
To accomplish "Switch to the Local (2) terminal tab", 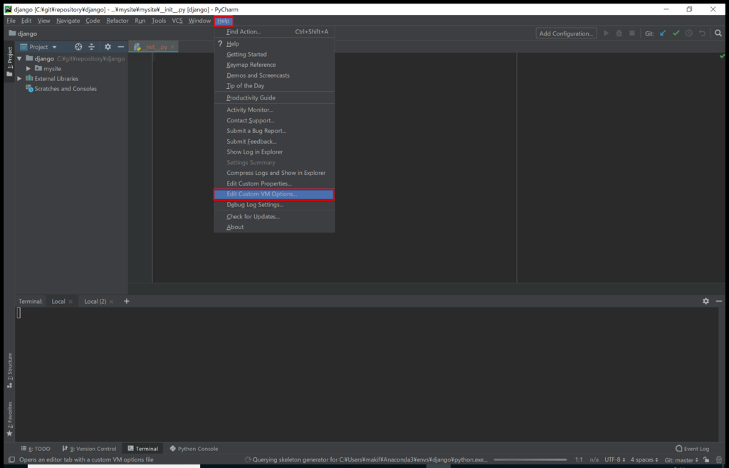I will coord(95,302).
